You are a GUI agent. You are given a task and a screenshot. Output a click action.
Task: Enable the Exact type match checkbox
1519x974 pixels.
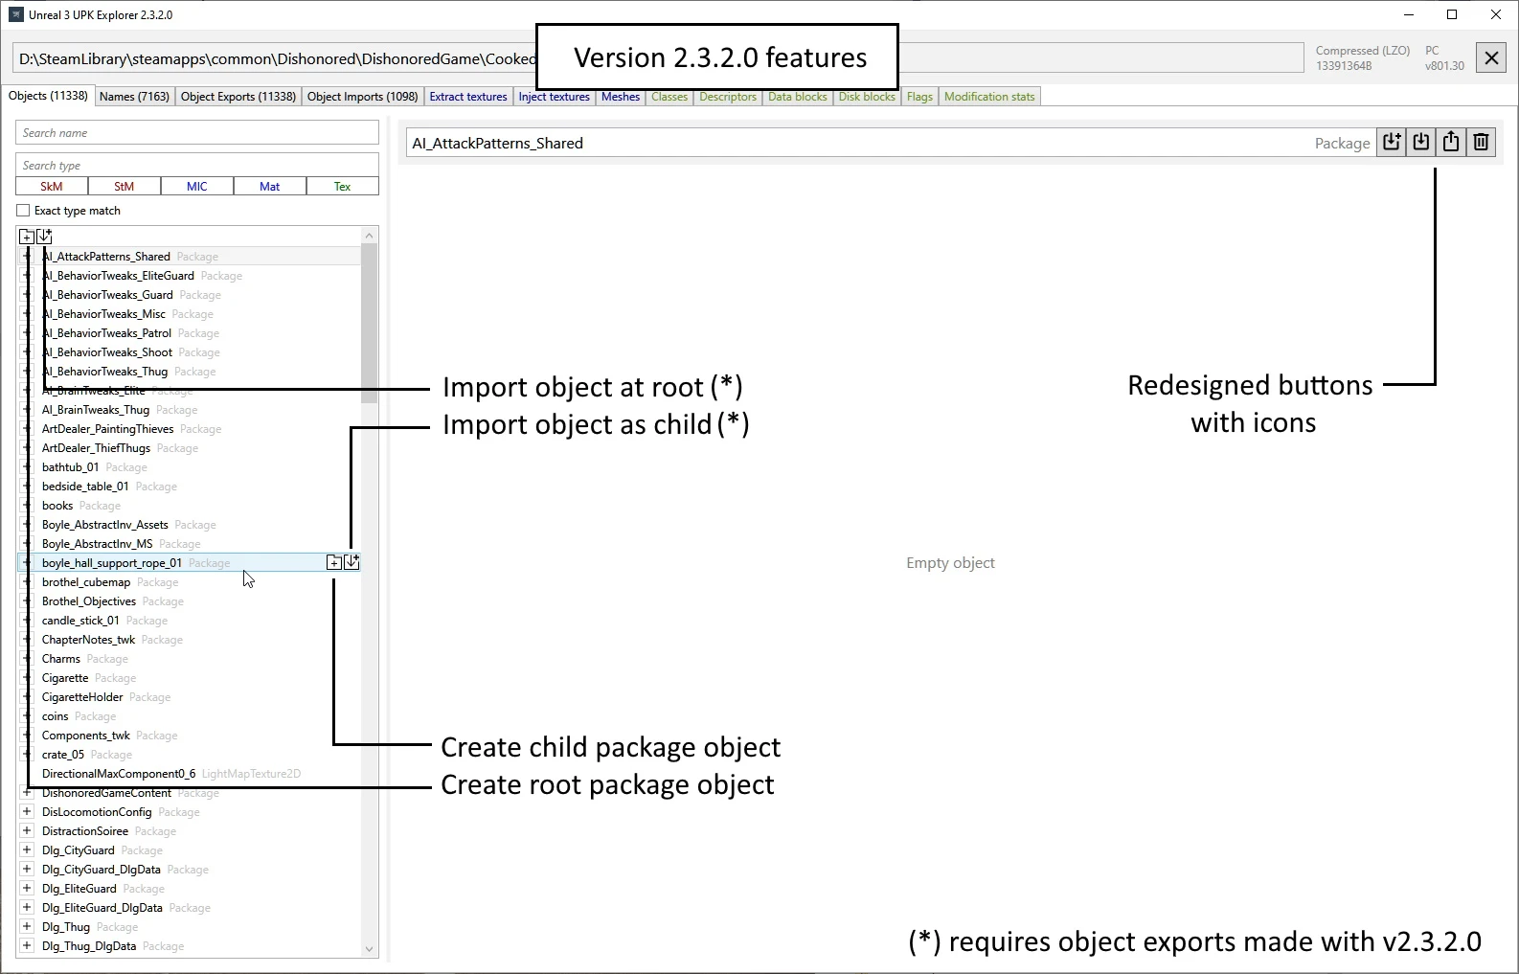tap(24, 211)
